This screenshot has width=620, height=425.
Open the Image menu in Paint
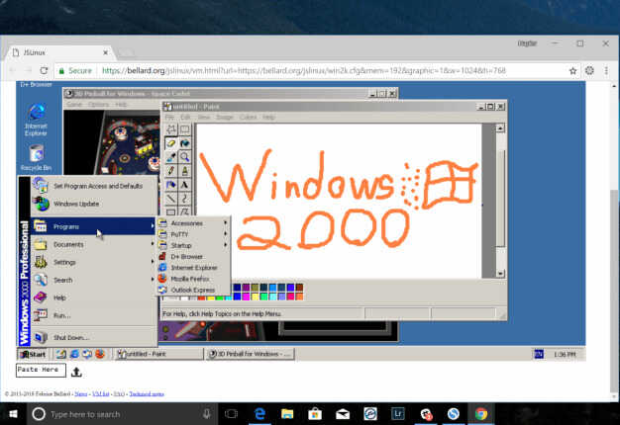225,118
